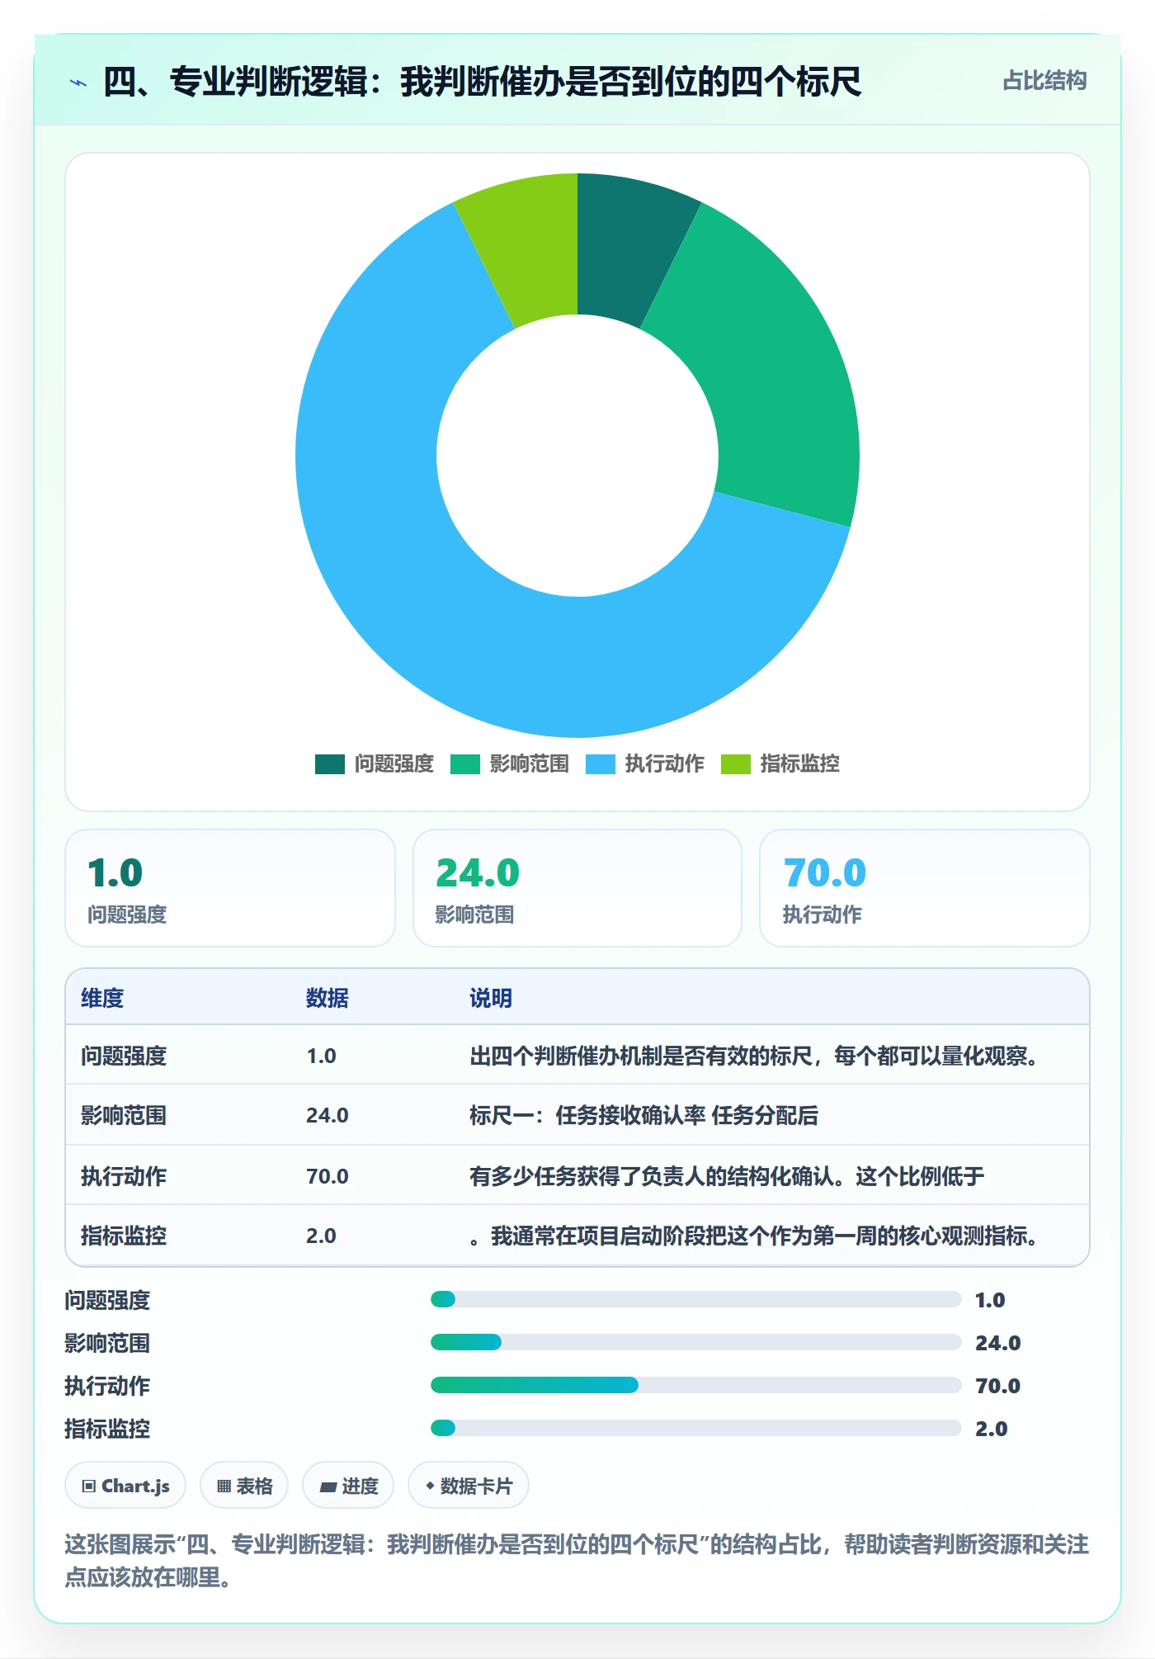Click the 数据 column header
Viewport: 1155px width, 1659px height.
pyautogui.click(x=328, y=998)
